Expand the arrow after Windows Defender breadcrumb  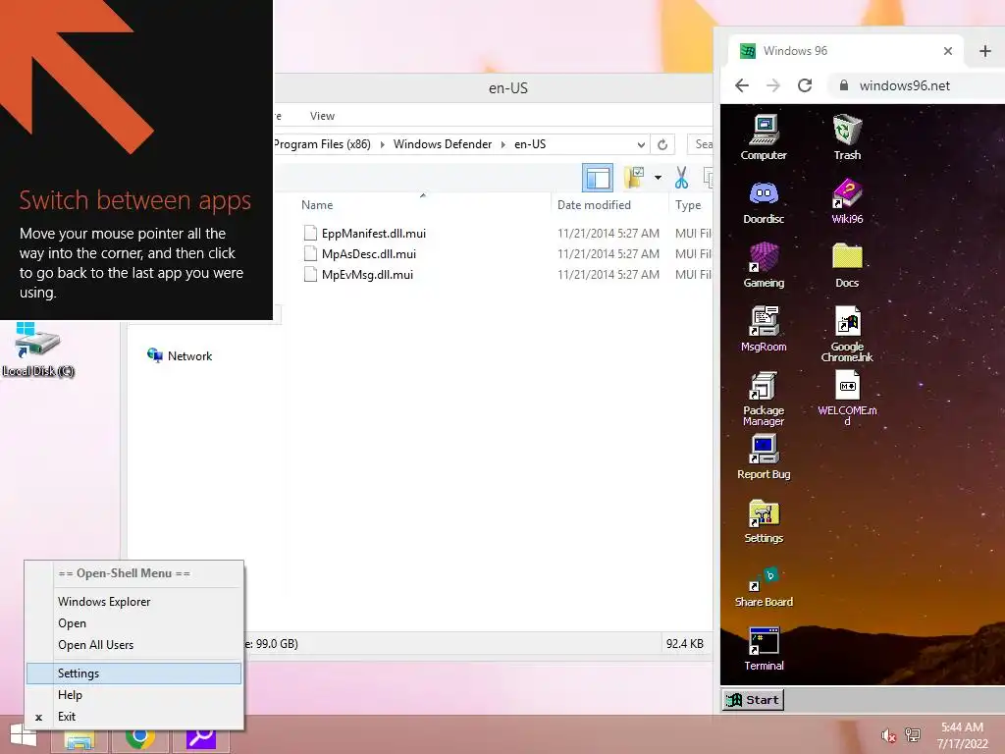(x=503, y=144)
